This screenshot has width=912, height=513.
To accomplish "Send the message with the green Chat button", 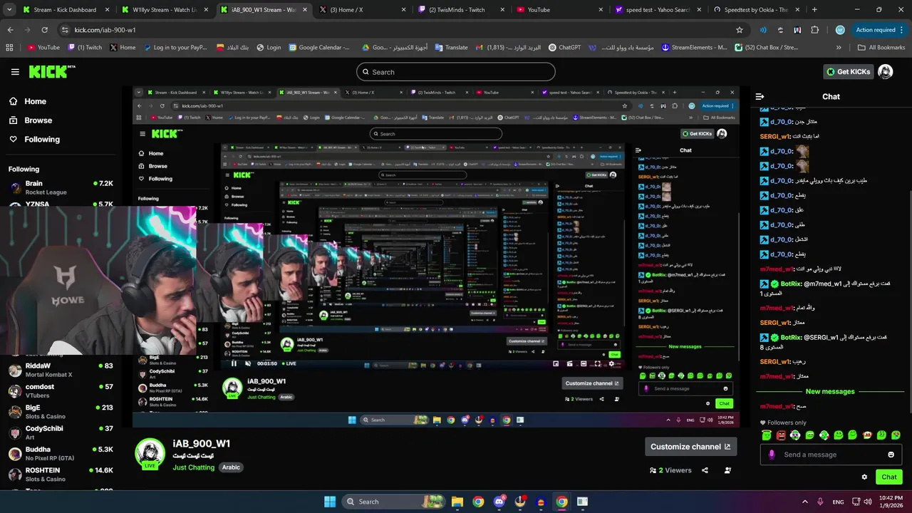I will 889,477.
